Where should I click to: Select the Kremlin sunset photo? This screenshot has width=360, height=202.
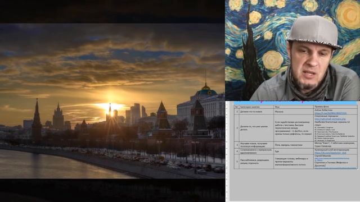112,101
